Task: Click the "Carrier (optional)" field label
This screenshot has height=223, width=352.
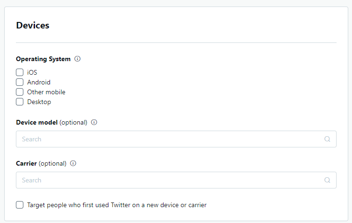Action: point(41,163)
